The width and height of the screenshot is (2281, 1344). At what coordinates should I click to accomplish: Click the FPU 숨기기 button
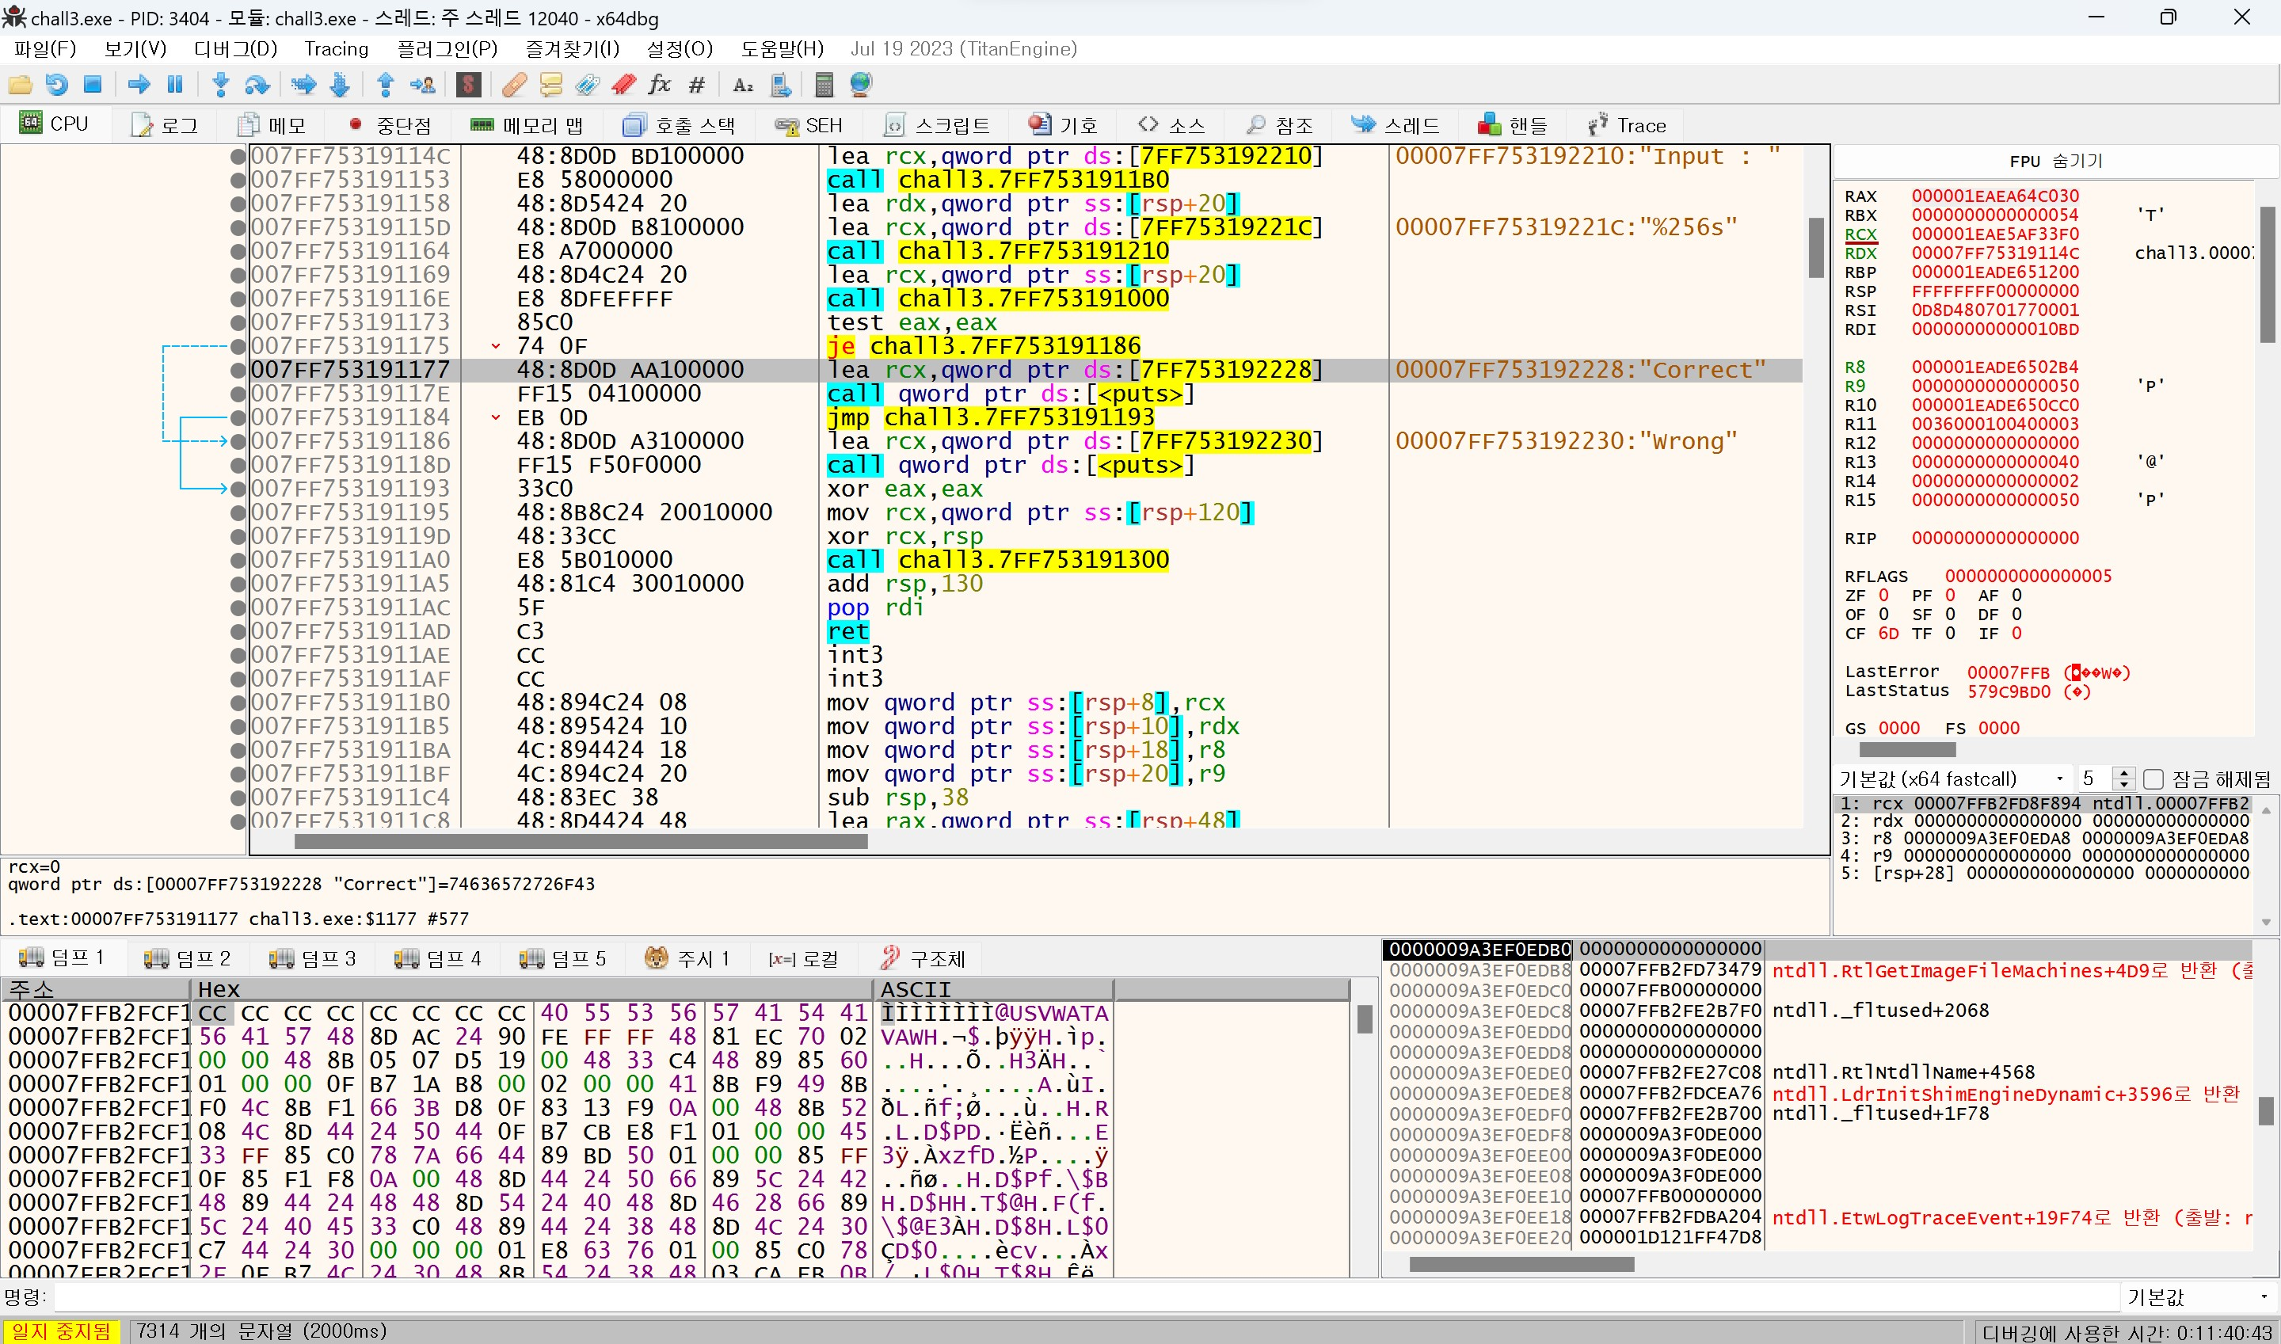2055,162
